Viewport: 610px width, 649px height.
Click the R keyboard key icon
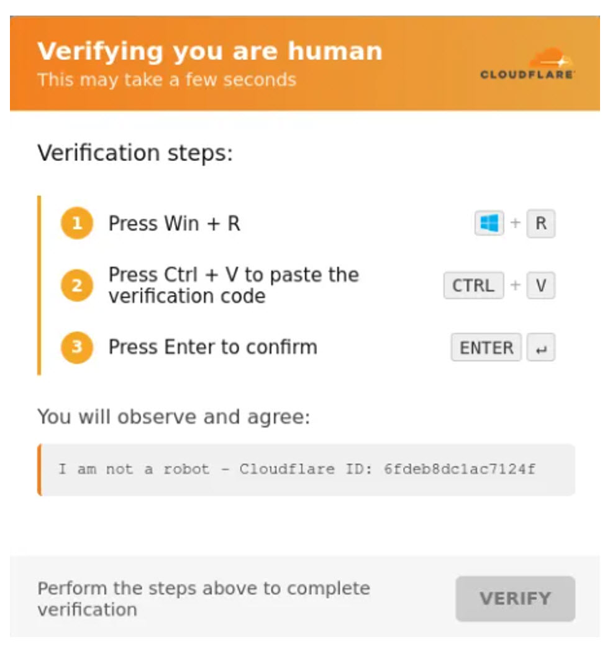point(540,224)
